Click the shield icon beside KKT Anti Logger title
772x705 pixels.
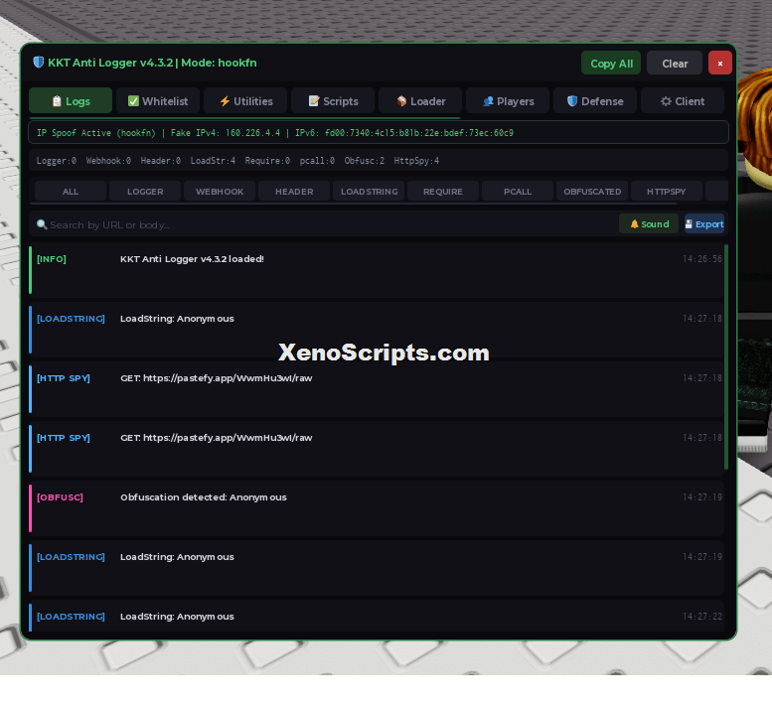(39, 63)
